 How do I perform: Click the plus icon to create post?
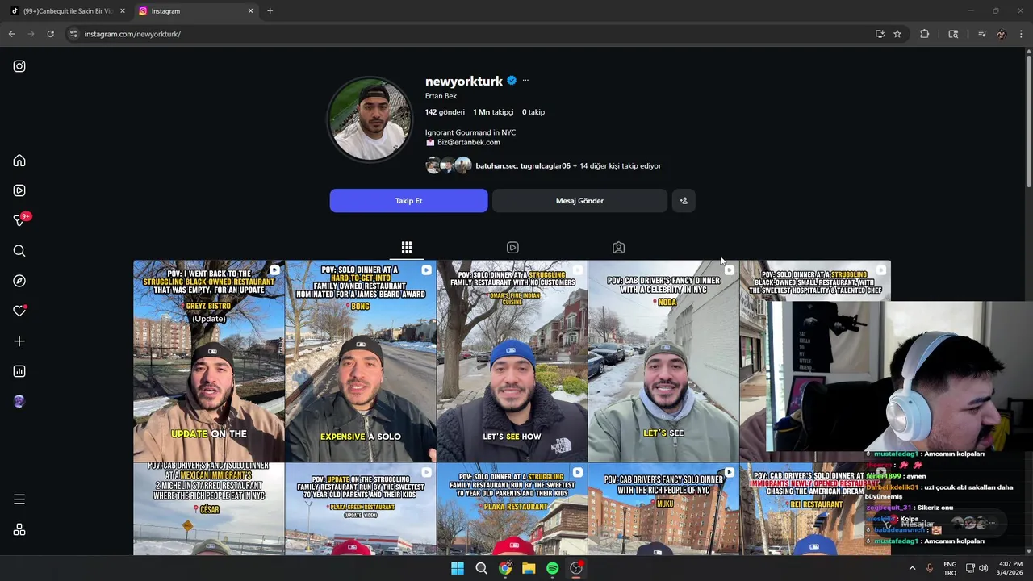pos(19,341)
